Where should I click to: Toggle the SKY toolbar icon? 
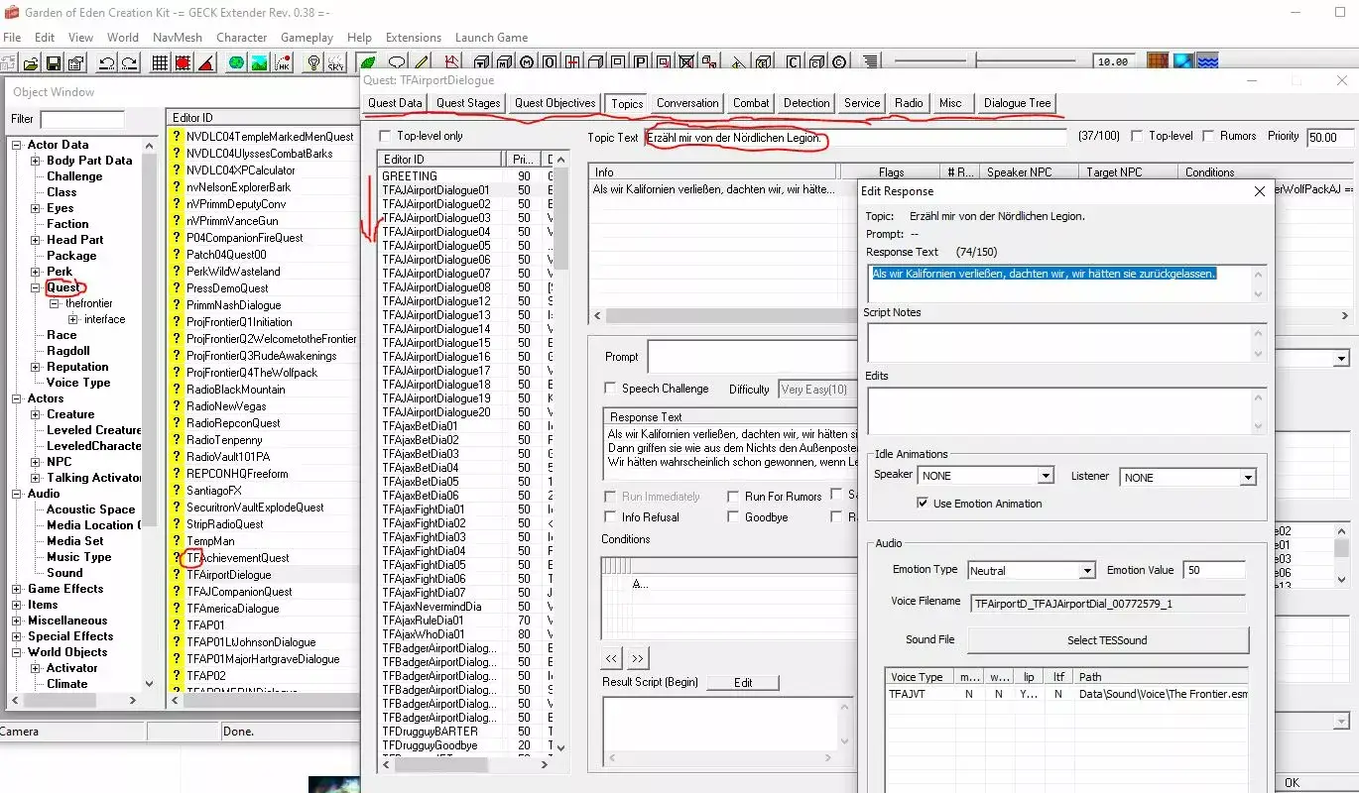[x=336, y=62]
